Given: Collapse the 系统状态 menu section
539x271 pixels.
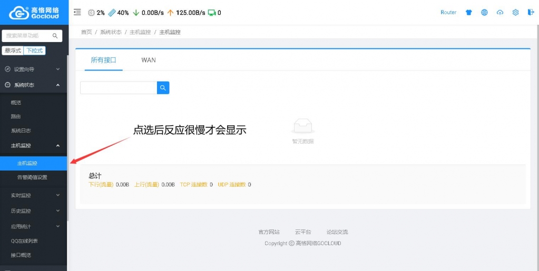Looking at the screenshot, I should pyautogui.click(x=33, y=85).
